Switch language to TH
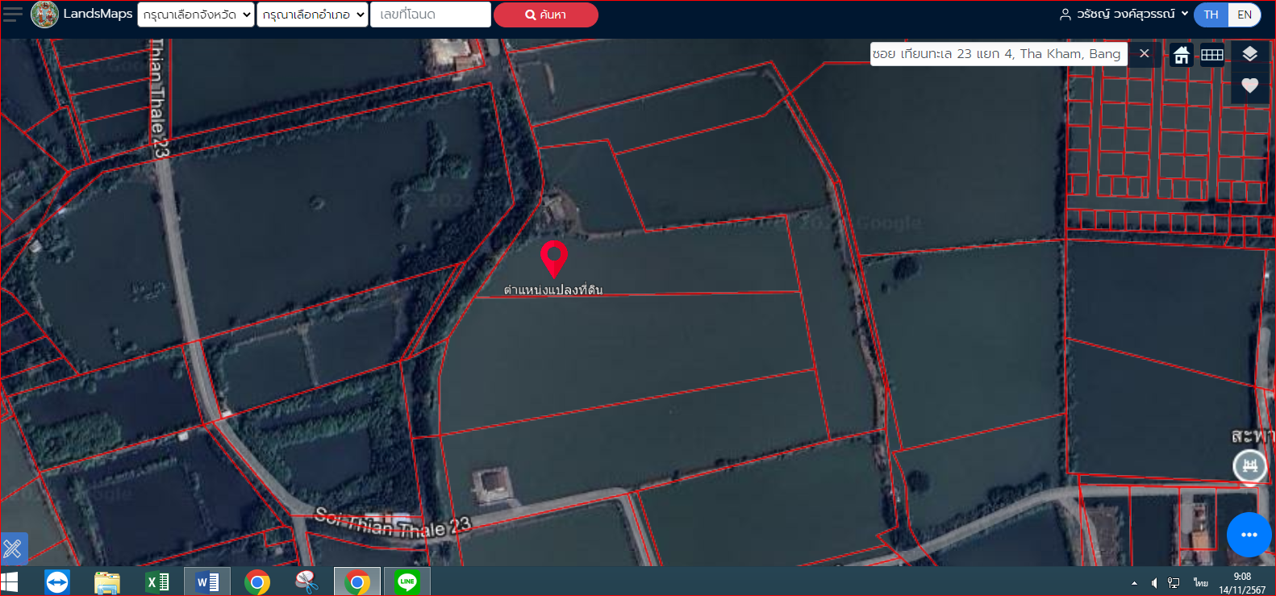Screen dimensions: 1276x596 pyautogui.click(x=1211, y=15)
